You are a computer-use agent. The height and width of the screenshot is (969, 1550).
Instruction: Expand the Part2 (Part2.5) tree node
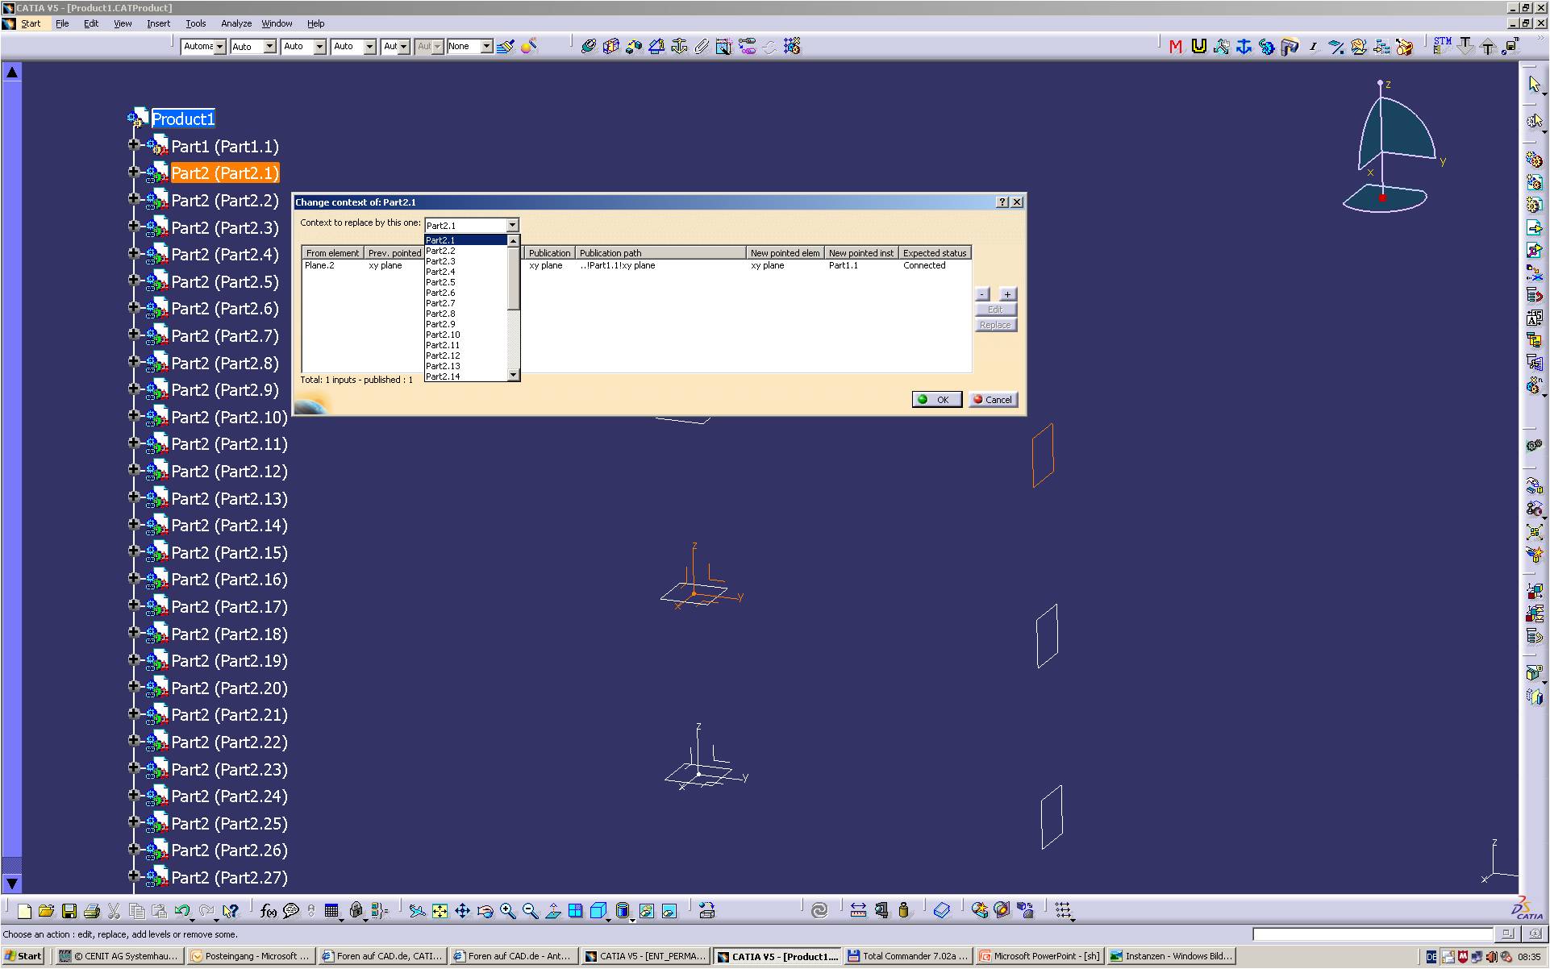pyautogui.click(x=134, y=281)
